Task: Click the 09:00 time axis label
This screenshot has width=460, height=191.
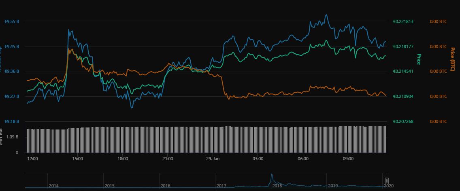Action: (348, 159)
